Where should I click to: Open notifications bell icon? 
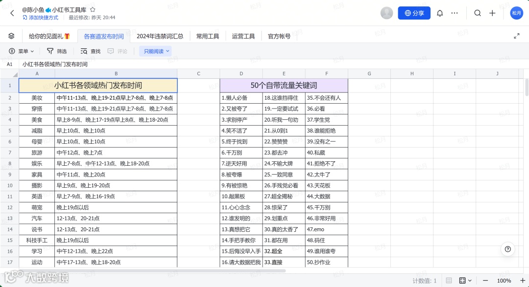(x=439, y=13)
